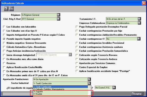Pick the 4 -Mueble list option
The image size is (147, 97).
[x=60, y=94]
